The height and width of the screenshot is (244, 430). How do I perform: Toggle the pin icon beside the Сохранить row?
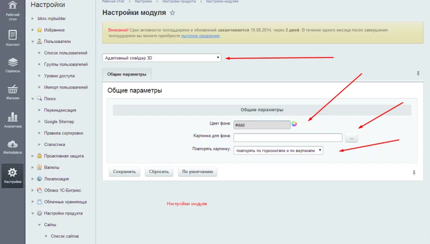[414, 172]
